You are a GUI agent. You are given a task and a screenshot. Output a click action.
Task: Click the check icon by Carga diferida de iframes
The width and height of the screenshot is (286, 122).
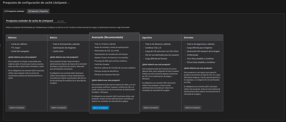pyautogui.click(x=143, y=59)
